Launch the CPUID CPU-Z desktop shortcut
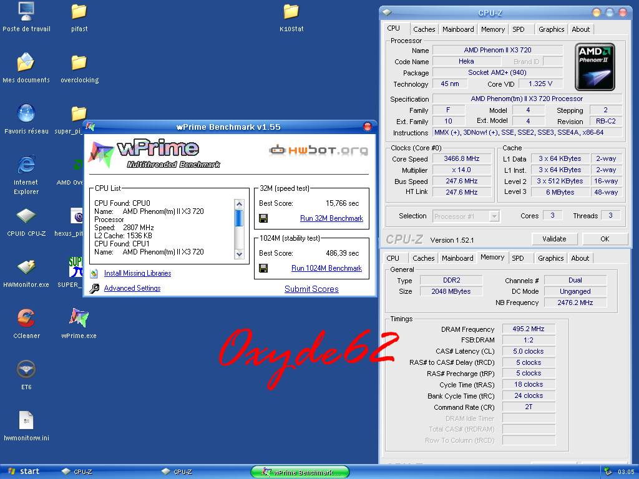This screenshot has width=639, height=479. [26, 216]
